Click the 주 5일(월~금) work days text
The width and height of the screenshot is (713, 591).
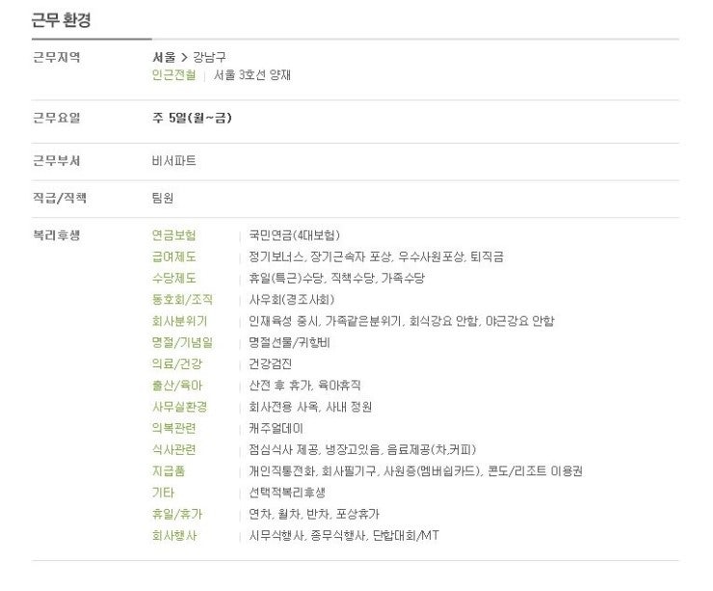[x=192, y=118]
